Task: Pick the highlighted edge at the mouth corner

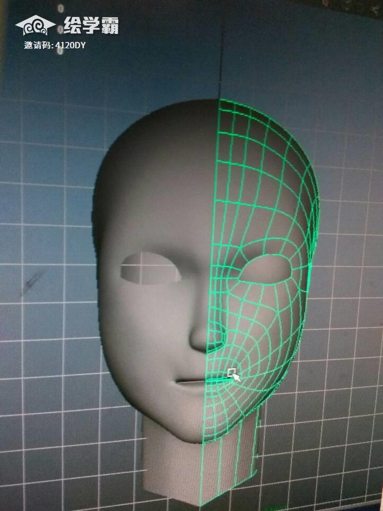Action: [219, 379]
